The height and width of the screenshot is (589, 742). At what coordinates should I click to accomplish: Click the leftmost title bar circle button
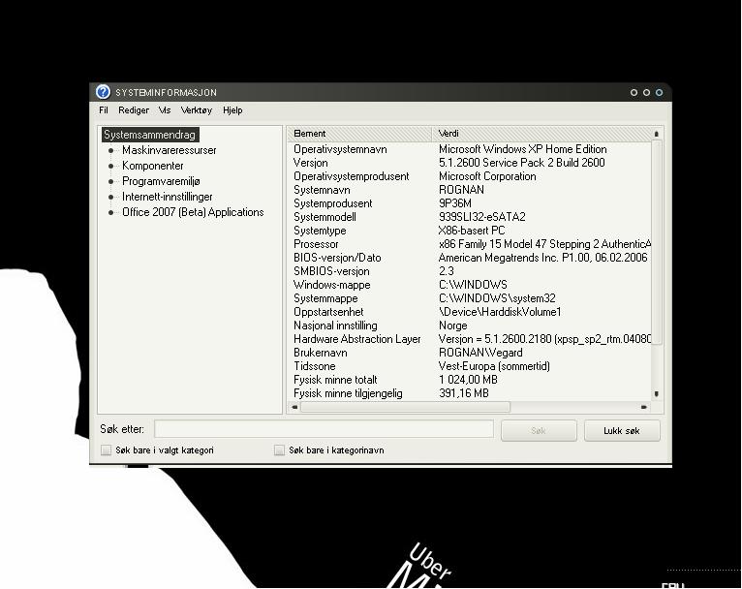click(634, 93)
